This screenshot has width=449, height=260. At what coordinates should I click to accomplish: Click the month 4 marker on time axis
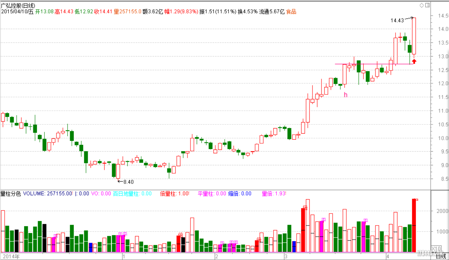388,256
